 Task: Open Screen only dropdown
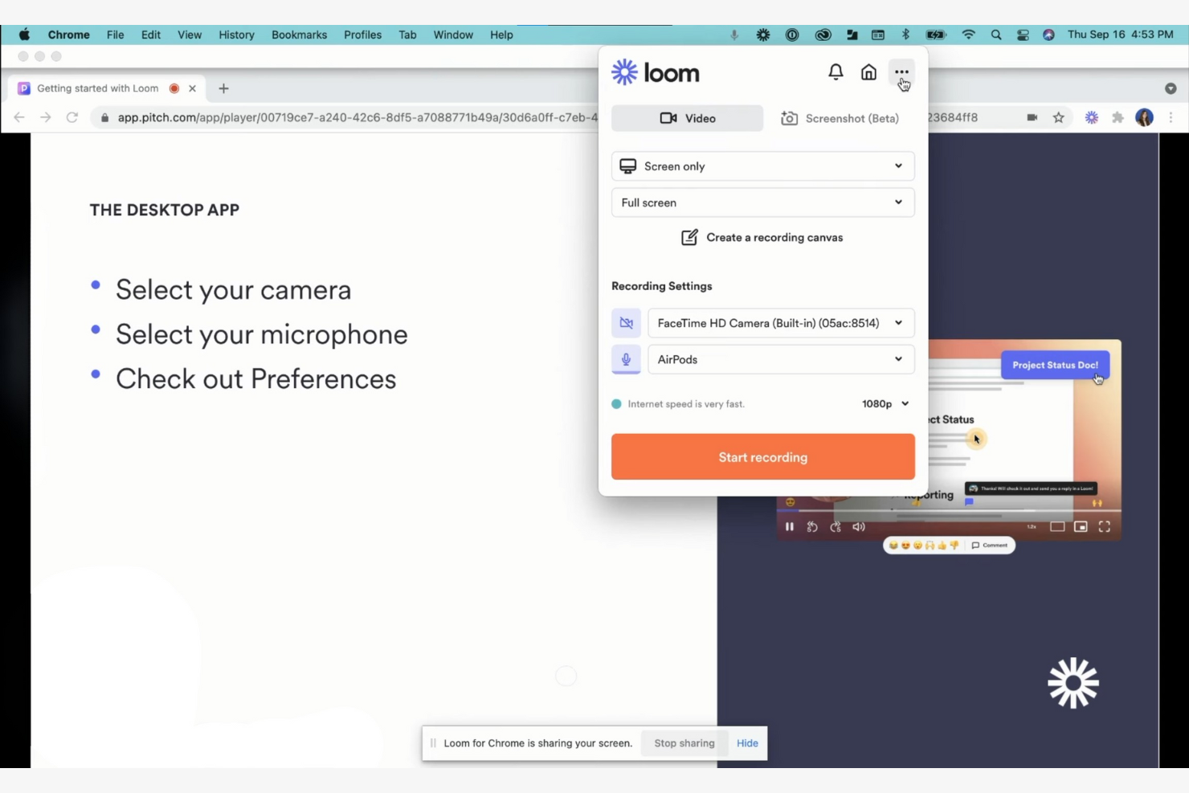(x=762, y=166)
